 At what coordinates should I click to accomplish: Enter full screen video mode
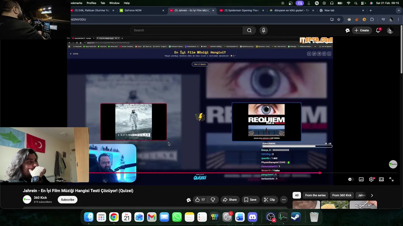click(x=391, y=179)
